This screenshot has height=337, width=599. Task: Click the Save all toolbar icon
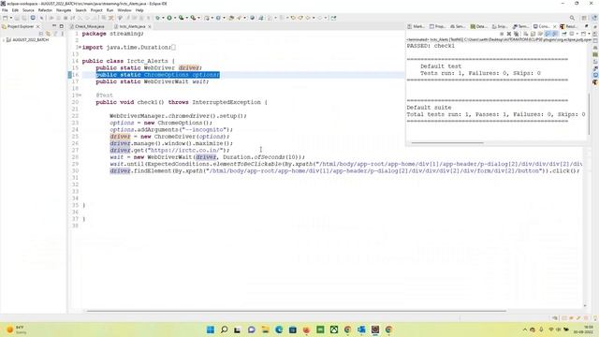click(x=24, y=18)
